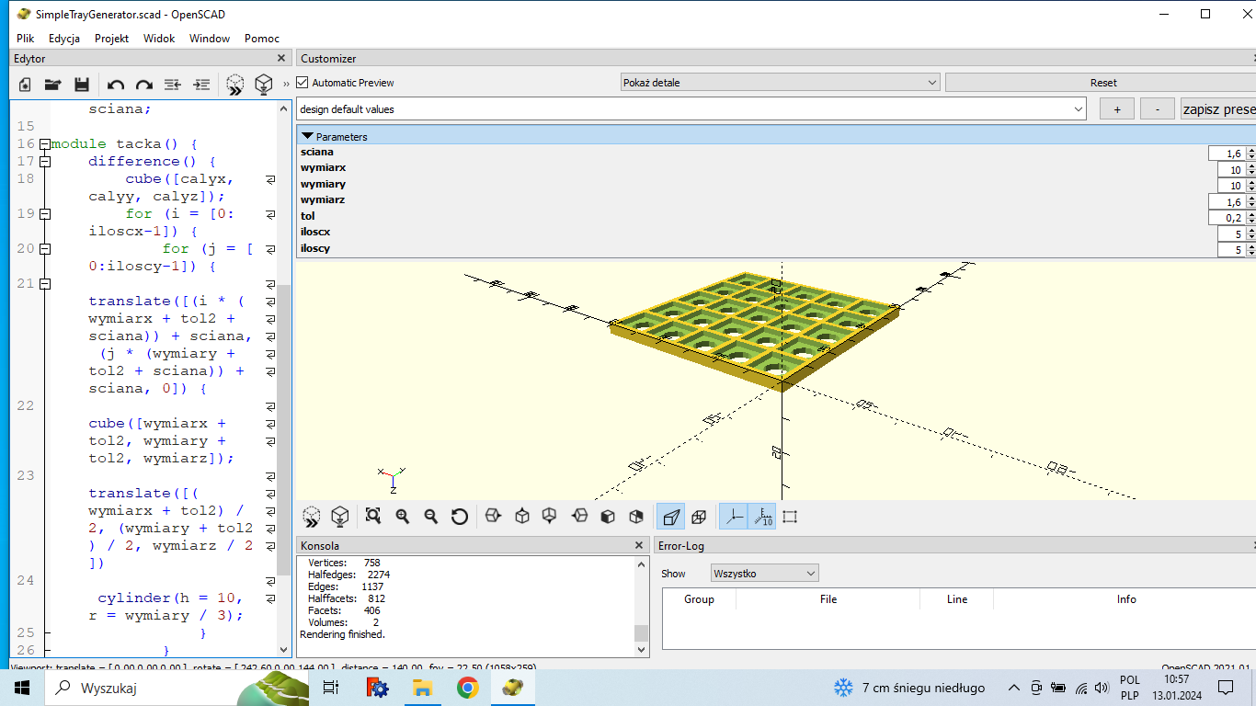
Task: Open a file with the open icon
Action: [x=52, y=84]
